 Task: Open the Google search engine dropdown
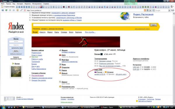169,10
